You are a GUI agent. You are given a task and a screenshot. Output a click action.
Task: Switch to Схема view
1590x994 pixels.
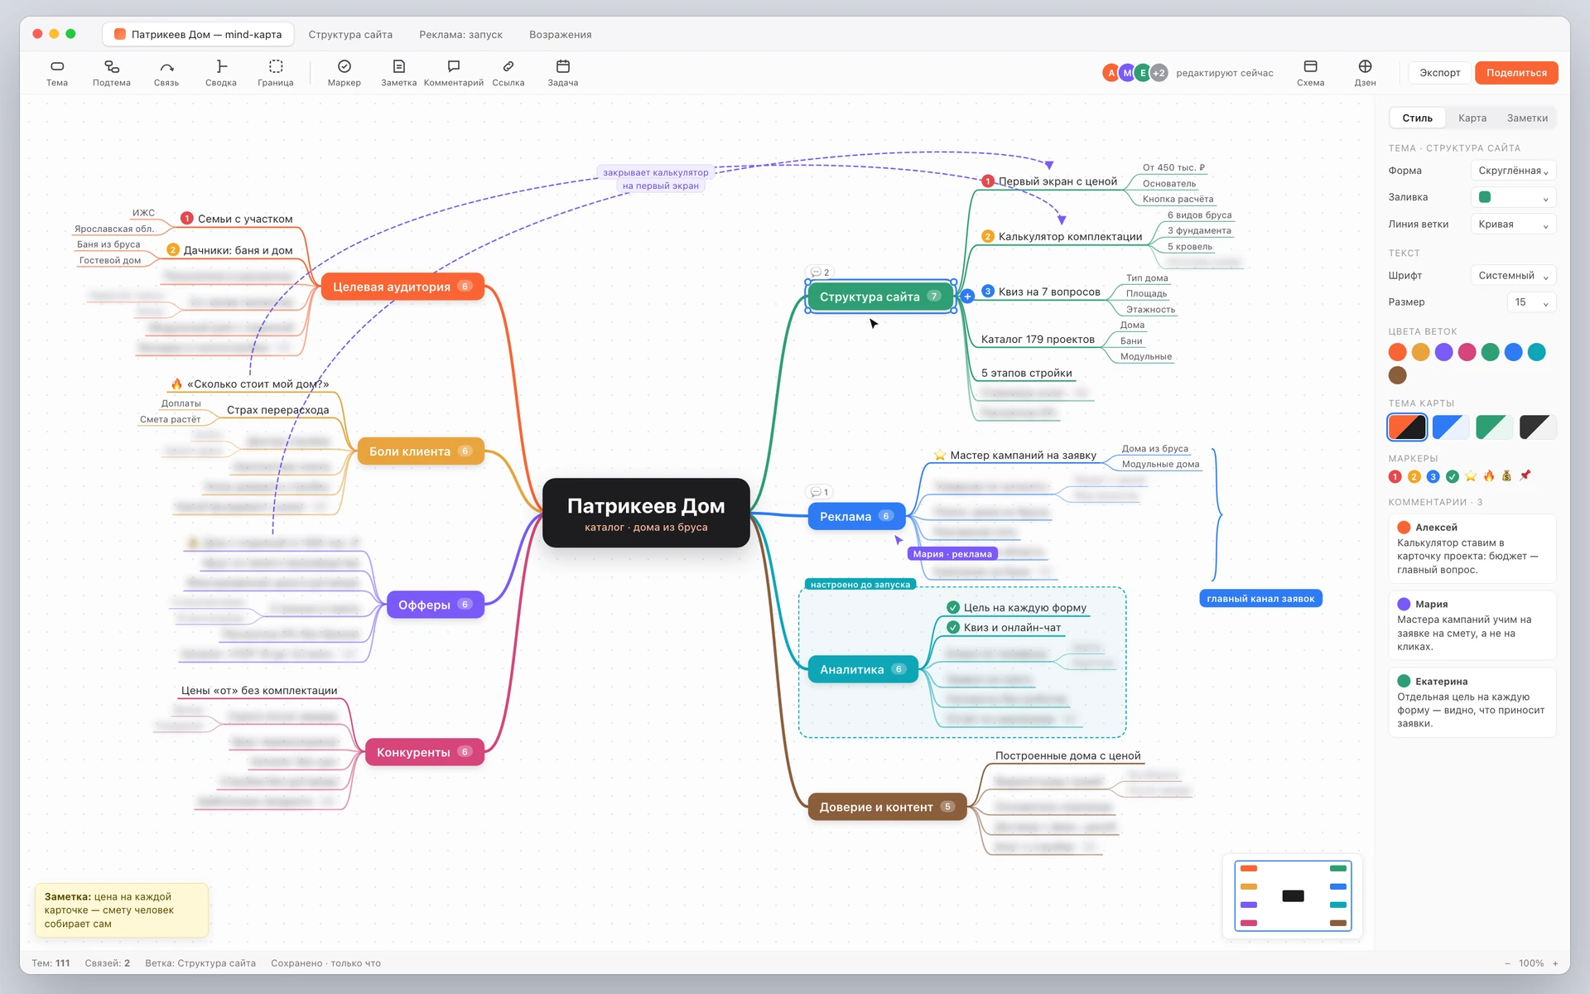tap(1310, 73)
